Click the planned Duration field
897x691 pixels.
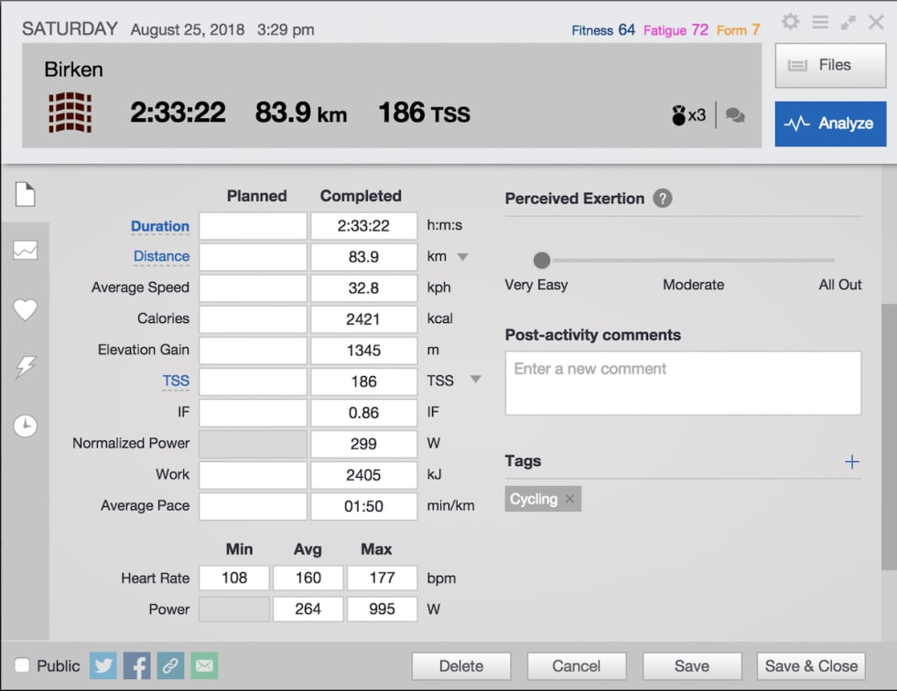tap(253, 226)
